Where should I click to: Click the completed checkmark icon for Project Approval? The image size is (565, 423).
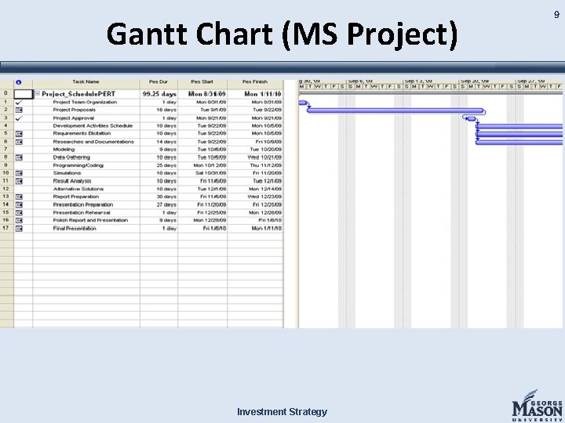tap(19, 118)
